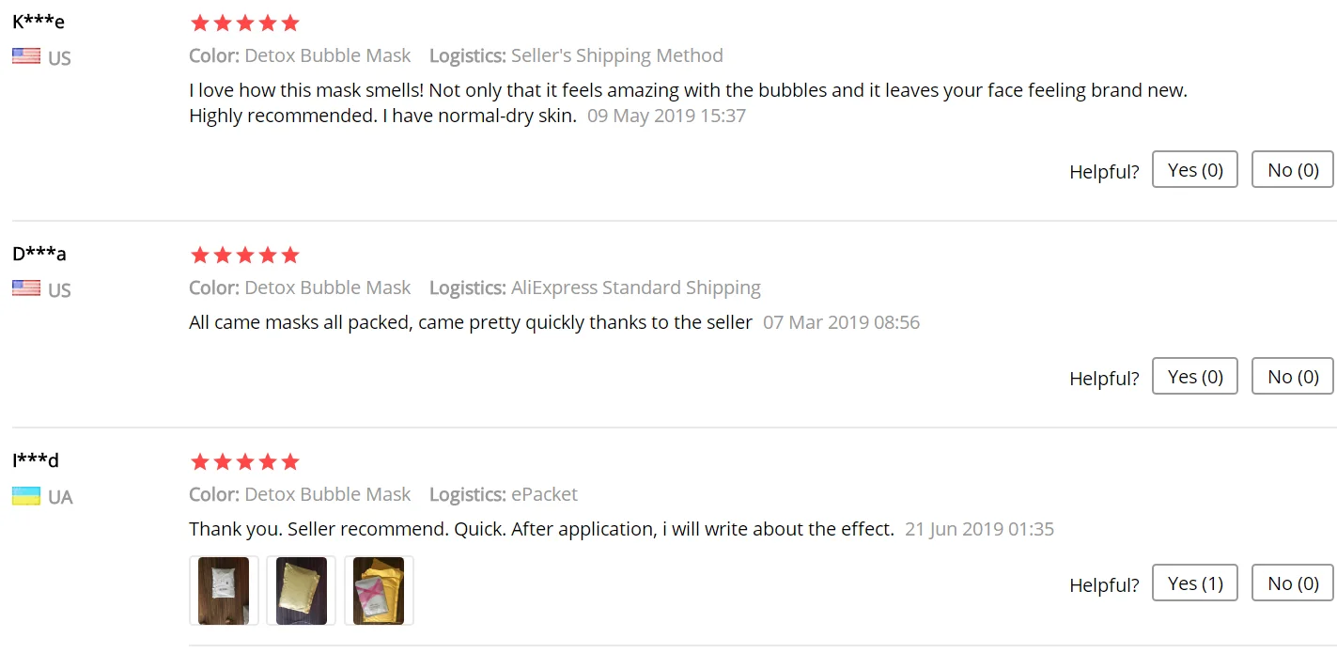Click the 21 Jun 2019 review timestamp
This screenshot has width=1337, height=653.
pos(979,529)
